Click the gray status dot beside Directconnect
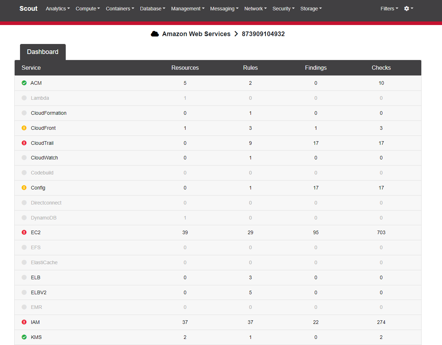Image resolution: width=442 pixels, height=345 pixels. coord(24,203)
